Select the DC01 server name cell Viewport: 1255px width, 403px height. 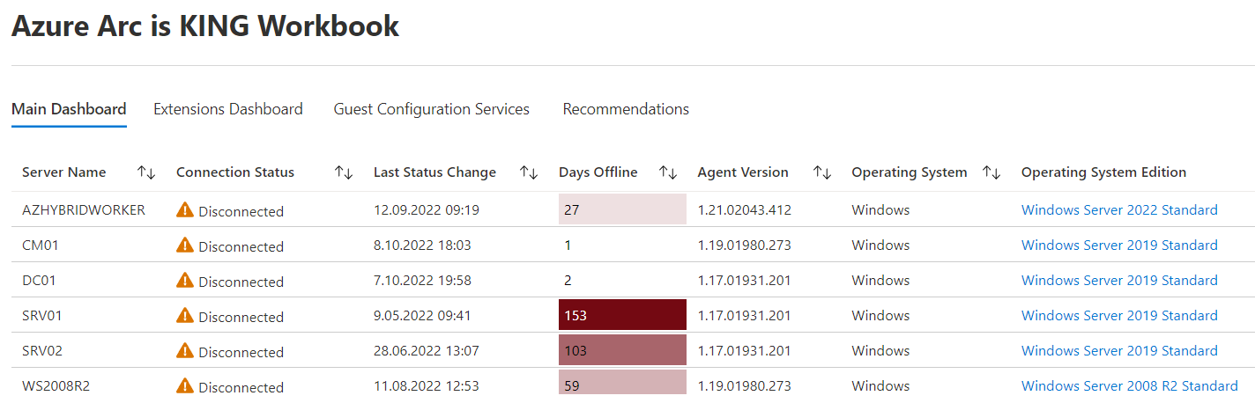[40, 281]
